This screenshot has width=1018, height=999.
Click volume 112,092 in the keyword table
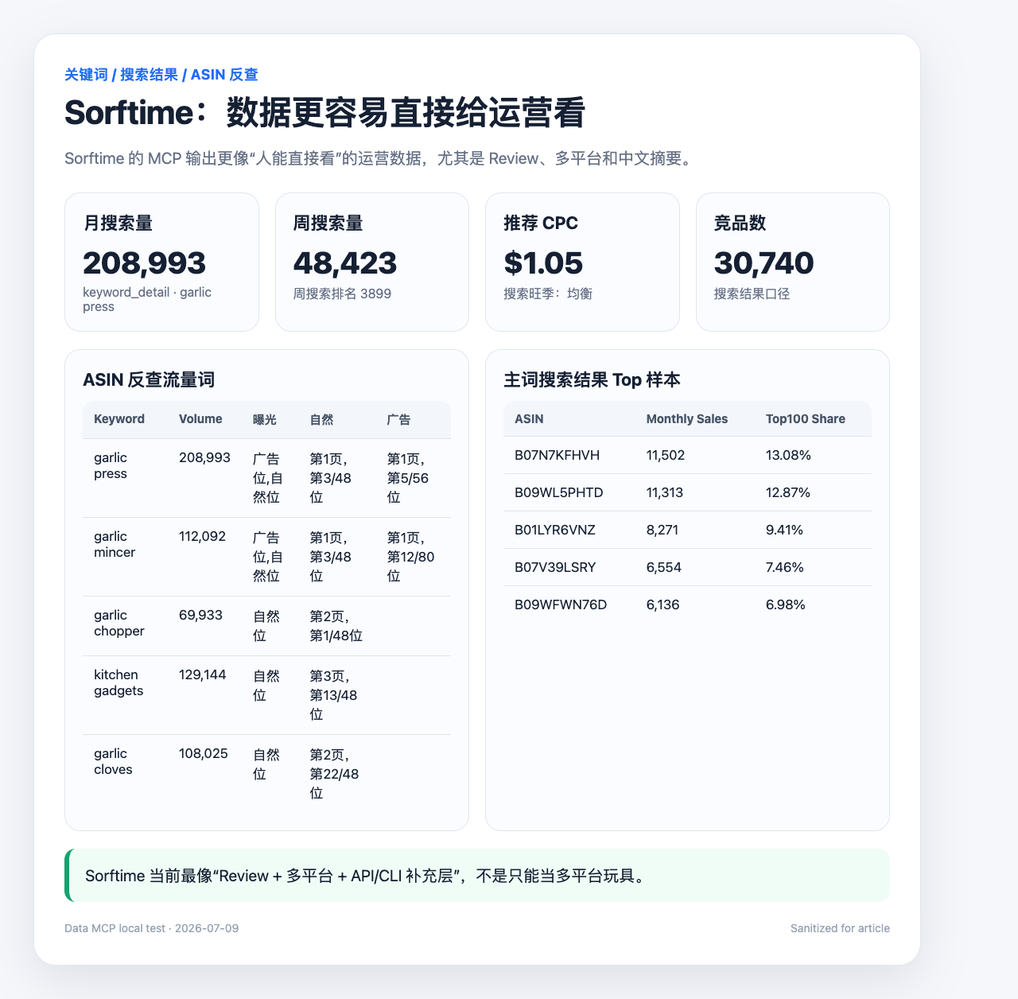click(202, 537)
